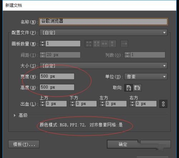Select arrange by column artboard icon
The width and height of the screenshot is (179, 158).
[x=112, y=43]
